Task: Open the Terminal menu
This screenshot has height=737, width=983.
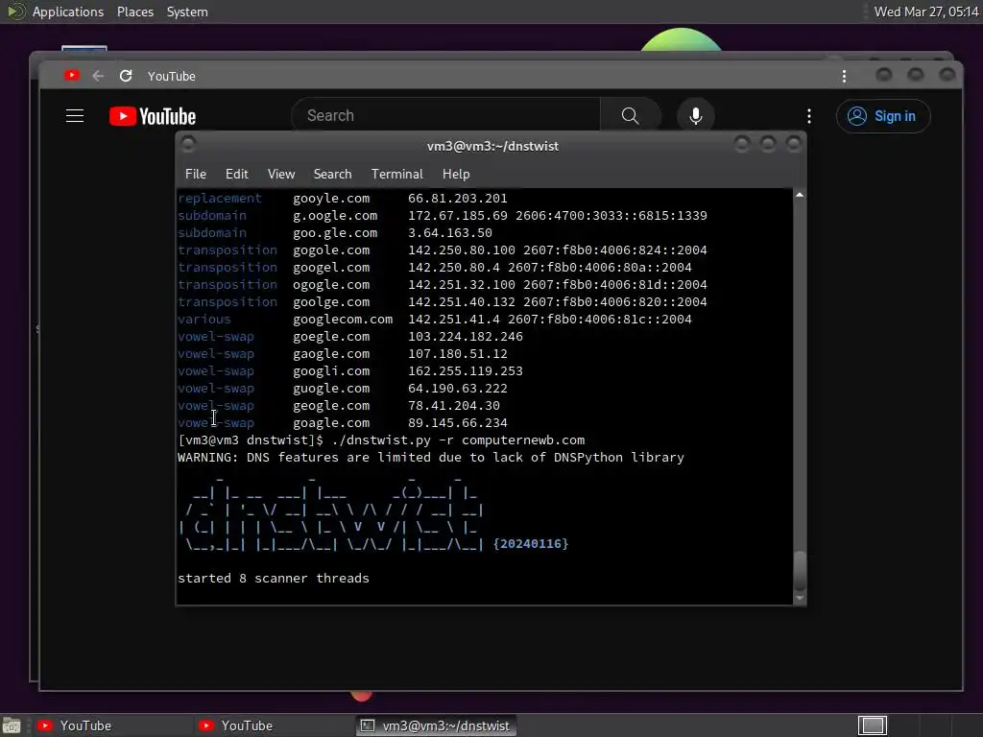Action: (396, 175)
